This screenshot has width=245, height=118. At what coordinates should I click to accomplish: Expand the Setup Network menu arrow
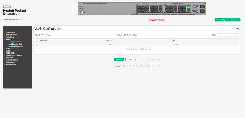click(5, 35)
